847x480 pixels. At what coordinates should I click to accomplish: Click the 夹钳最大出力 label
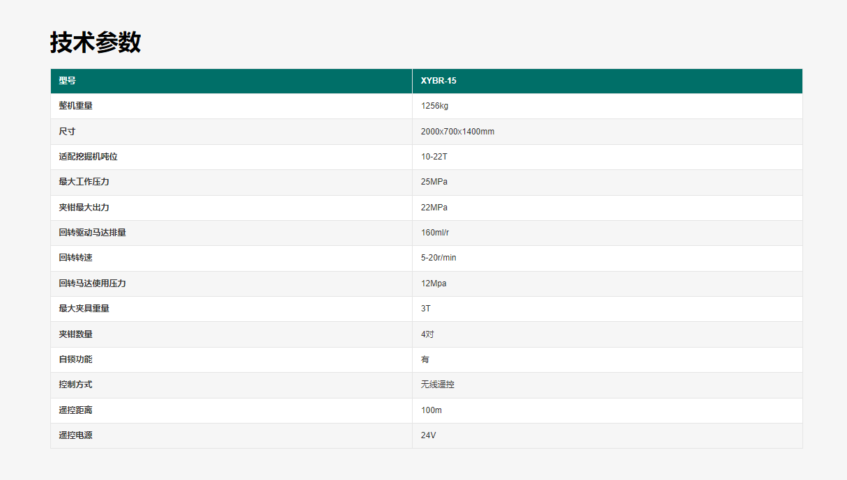84,208
